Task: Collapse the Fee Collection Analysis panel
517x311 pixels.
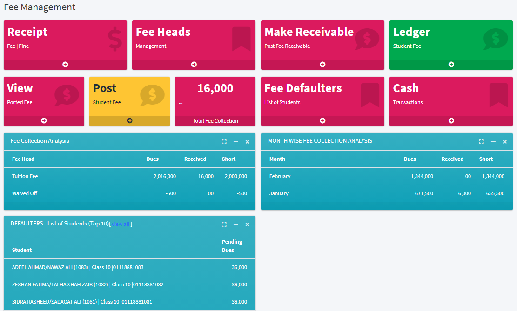Action: pos(236,142)
